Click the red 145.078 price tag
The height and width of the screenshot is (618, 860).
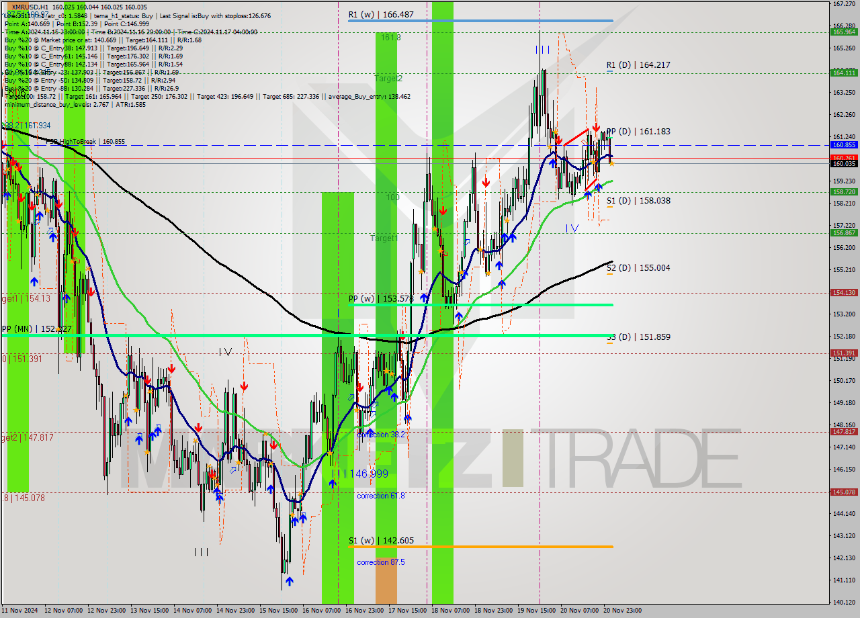pos(843,492)
